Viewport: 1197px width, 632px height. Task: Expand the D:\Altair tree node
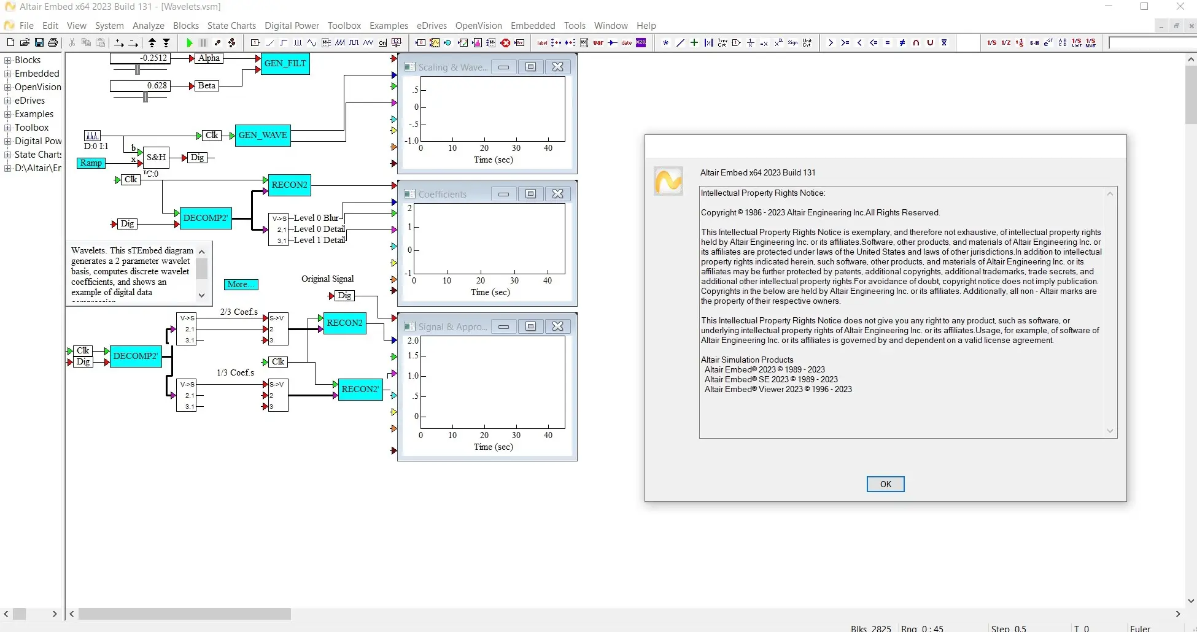pos(8,168)
